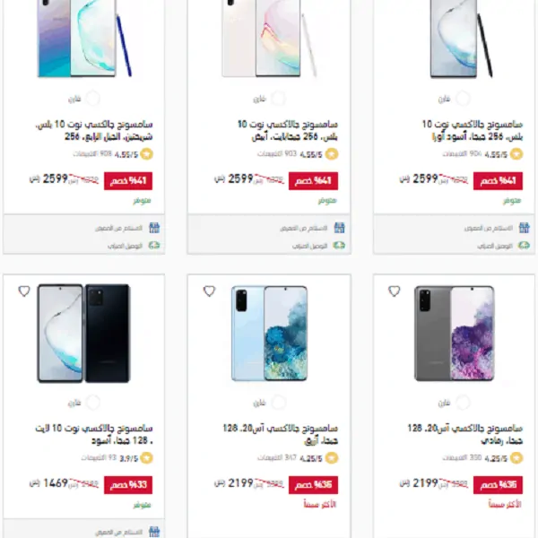The height and width of the screenshot is (538, 538).
Task: Check compare box for aura glow Note 10 Plus
Action: 92,99
